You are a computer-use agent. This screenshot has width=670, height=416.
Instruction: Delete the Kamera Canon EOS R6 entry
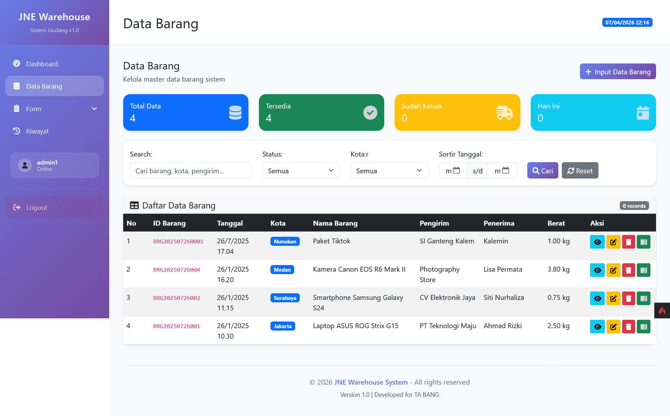pyautogui.click(x=628, y=270)
